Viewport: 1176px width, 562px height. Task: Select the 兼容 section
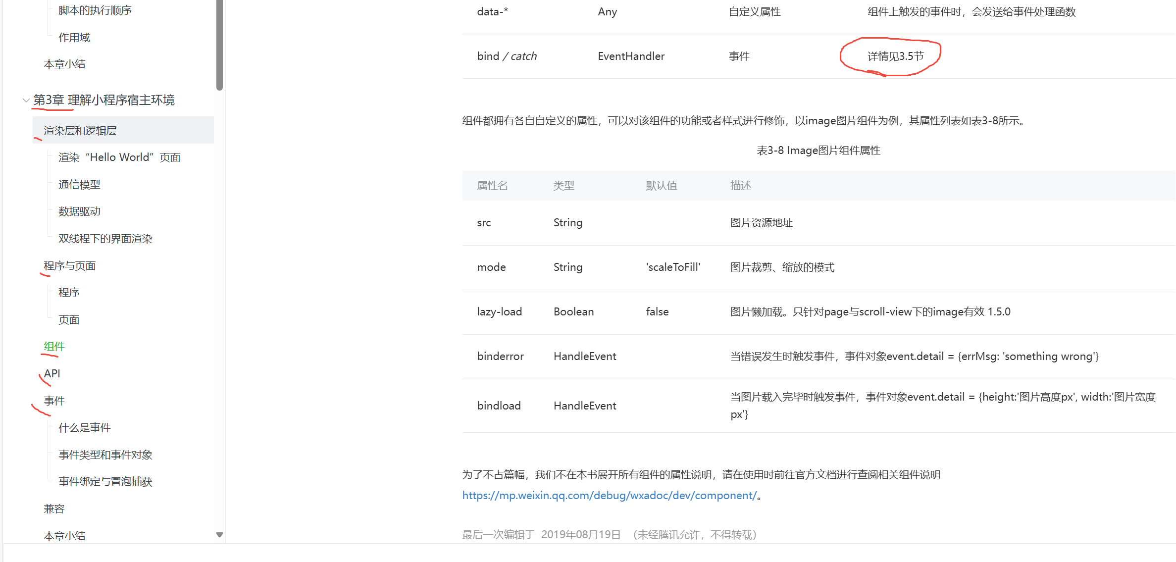pos(54,509)
